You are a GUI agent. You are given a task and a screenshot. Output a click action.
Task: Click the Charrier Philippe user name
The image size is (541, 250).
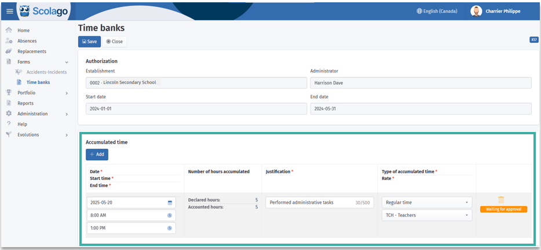[x=503, y=12]
